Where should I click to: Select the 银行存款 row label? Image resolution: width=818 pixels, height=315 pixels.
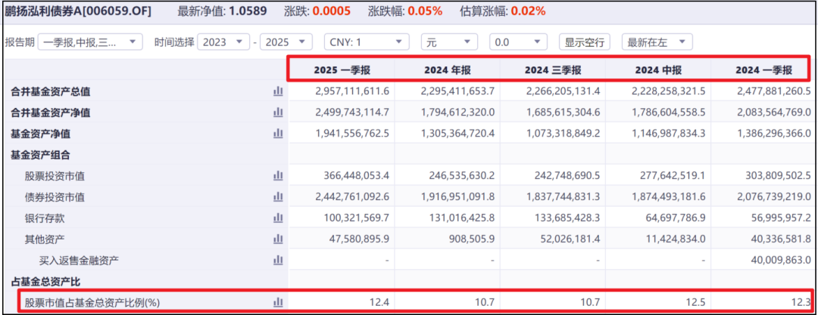(x=45, y=218)
